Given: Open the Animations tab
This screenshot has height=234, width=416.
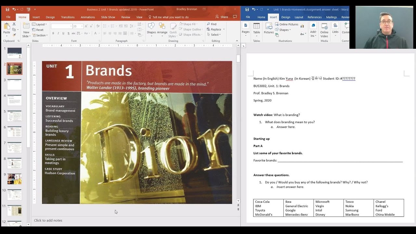Looking at the screenshot, I should coord(88,17).
